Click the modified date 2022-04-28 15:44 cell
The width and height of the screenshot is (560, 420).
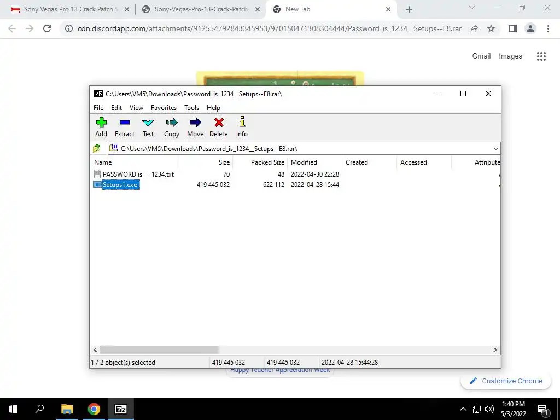(315, 185)
